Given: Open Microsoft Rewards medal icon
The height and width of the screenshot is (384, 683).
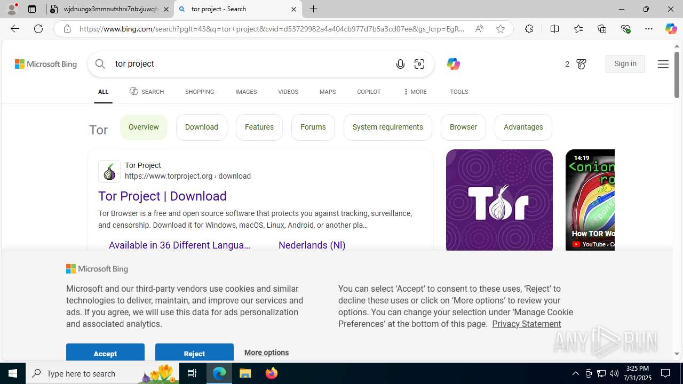Looking at the screenshot, I should [581, 64].
